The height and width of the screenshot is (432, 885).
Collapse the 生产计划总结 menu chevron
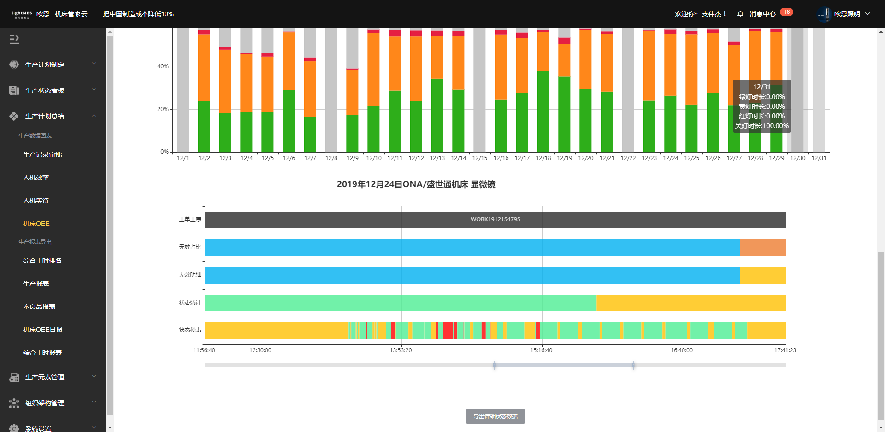[94, 115]
